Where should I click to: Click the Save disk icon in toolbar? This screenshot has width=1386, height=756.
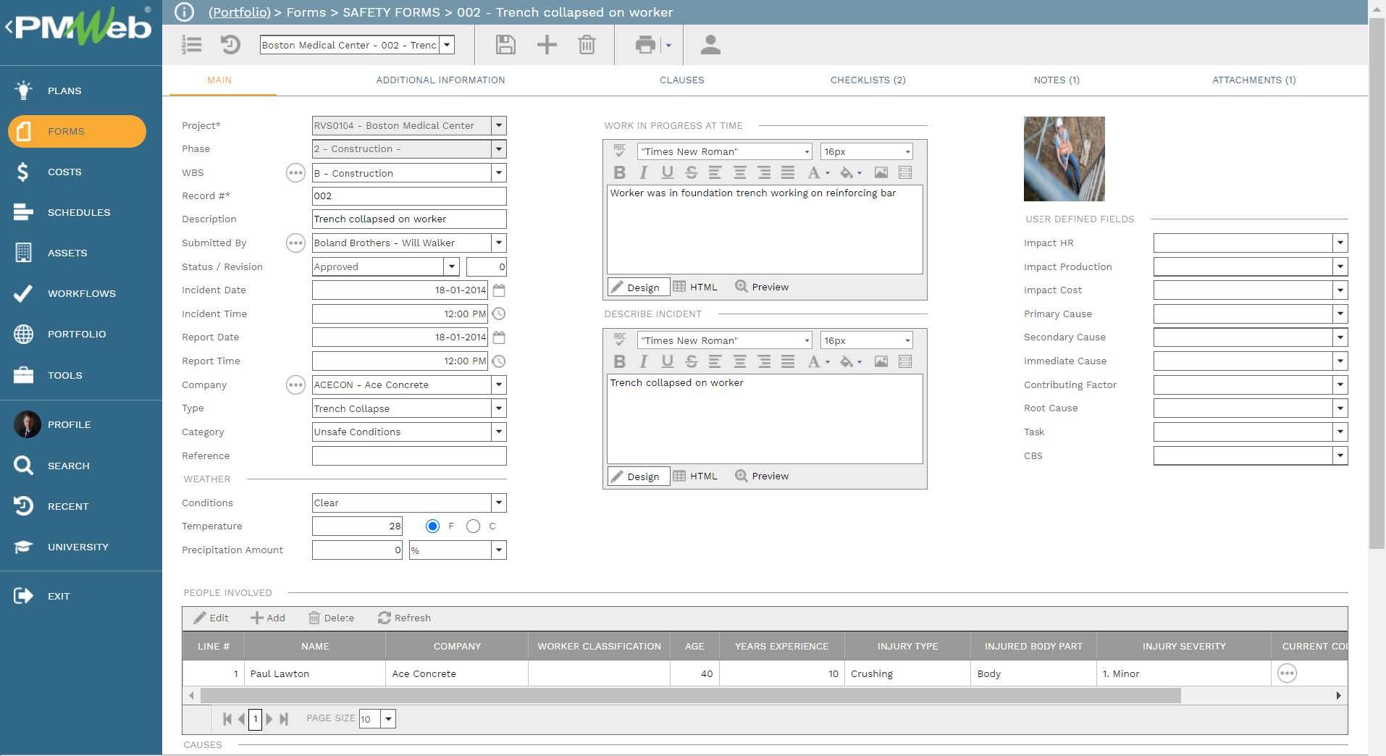click(x=505, y=45)
